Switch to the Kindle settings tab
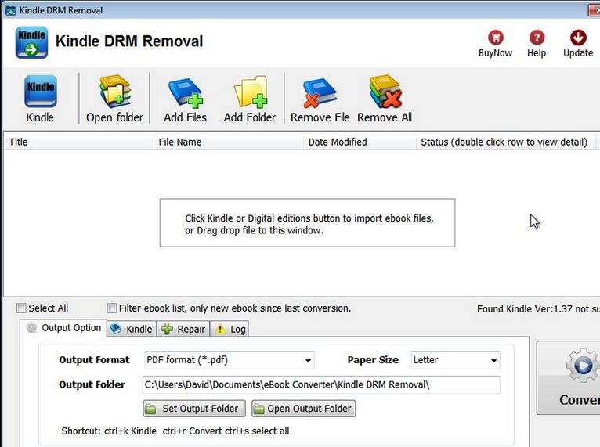Image resolution: width=600 pixels, height=447 pixels. click(132, 329)
